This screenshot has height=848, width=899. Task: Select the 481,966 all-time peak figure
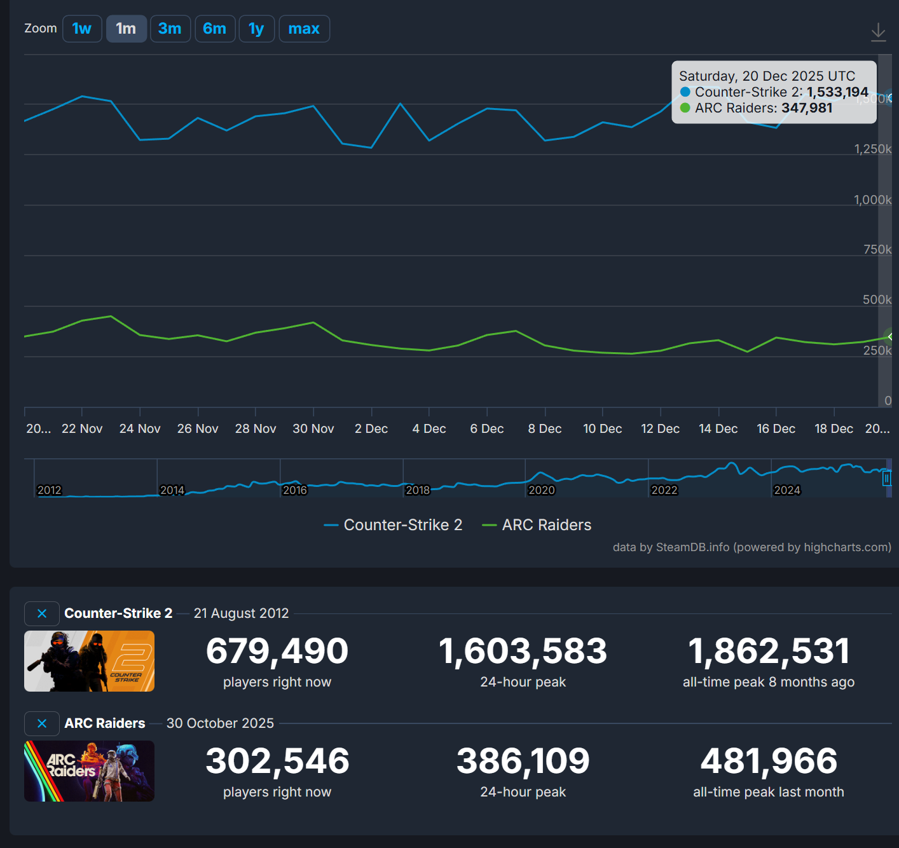pyautogui.click(x=769, y=762)
